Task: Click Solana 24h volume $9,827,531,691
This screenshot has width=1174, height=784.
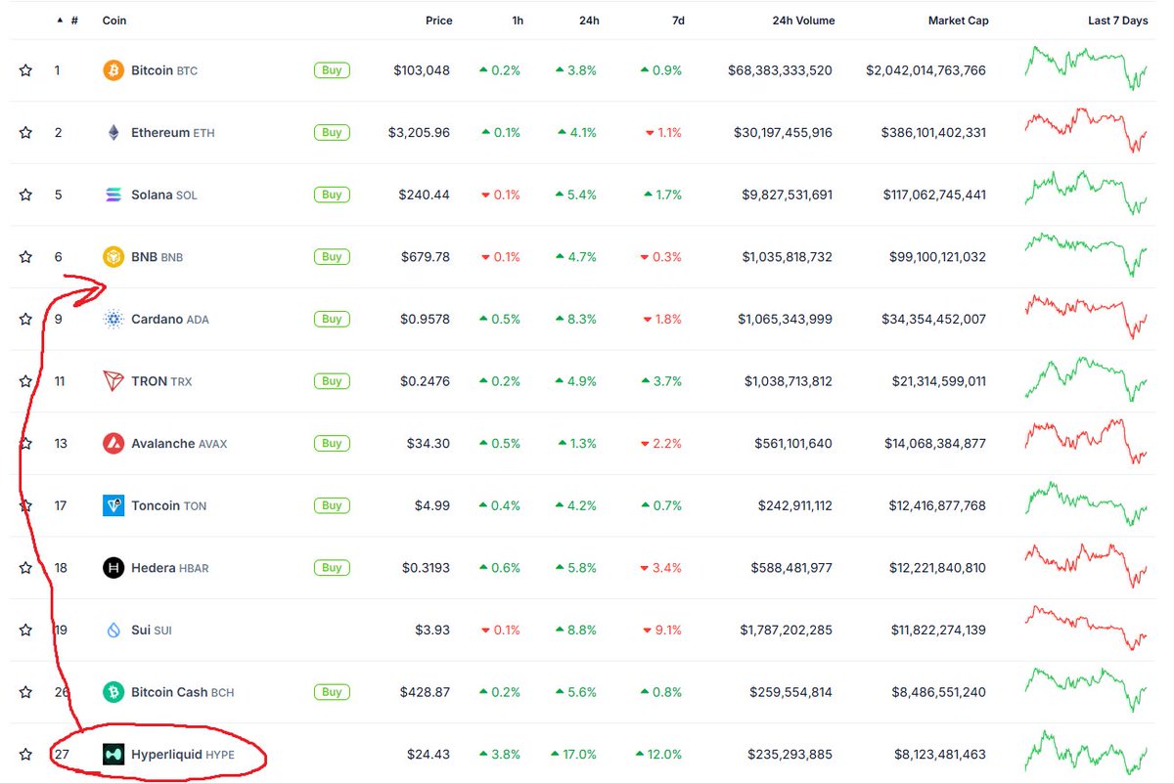Action: (788, 195)
